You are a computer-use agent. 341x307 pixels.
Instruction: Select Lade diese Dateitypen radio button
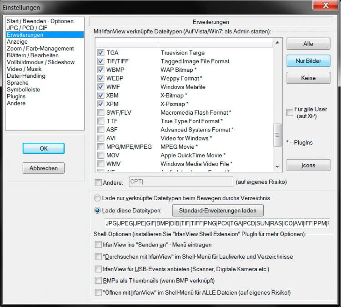click(x=97, y=211)
